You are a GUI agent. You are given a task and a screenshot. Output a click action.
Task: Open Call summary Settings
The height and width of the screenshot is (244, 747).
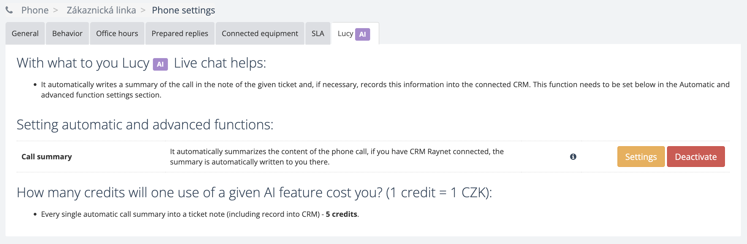coord(641,157)
